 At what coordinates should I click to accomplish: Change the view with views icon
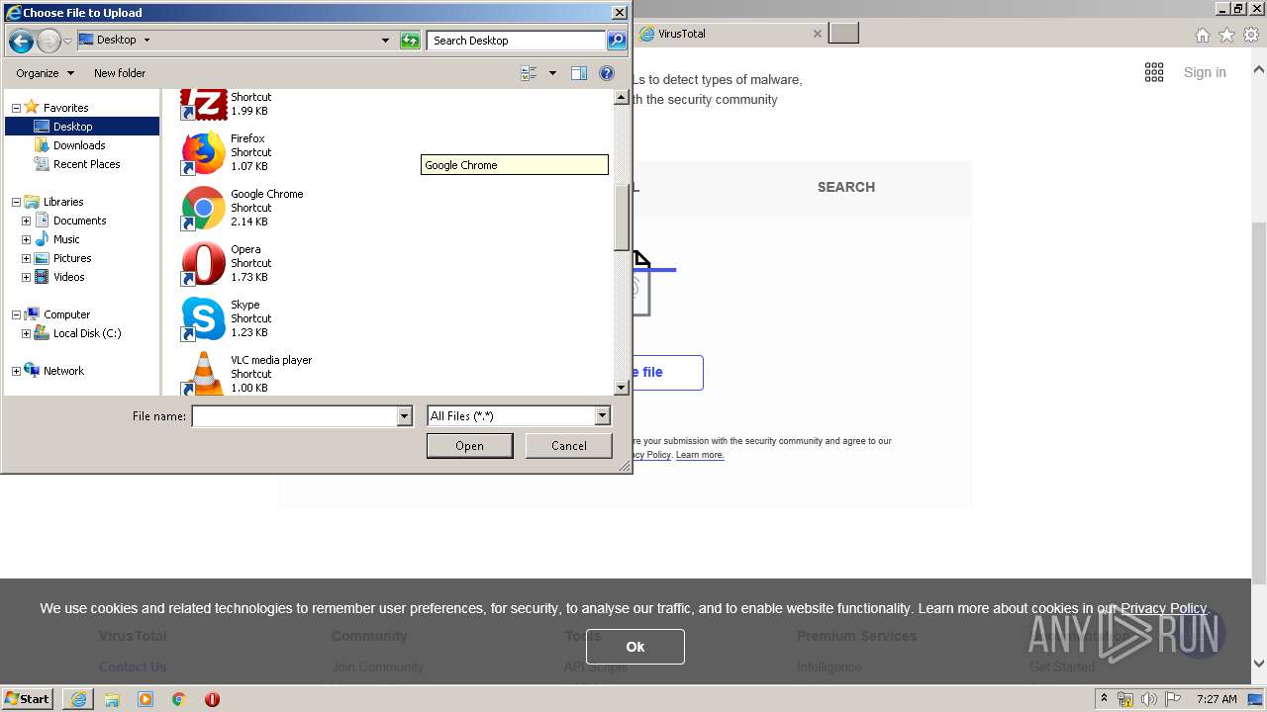(x=529, y=73)
